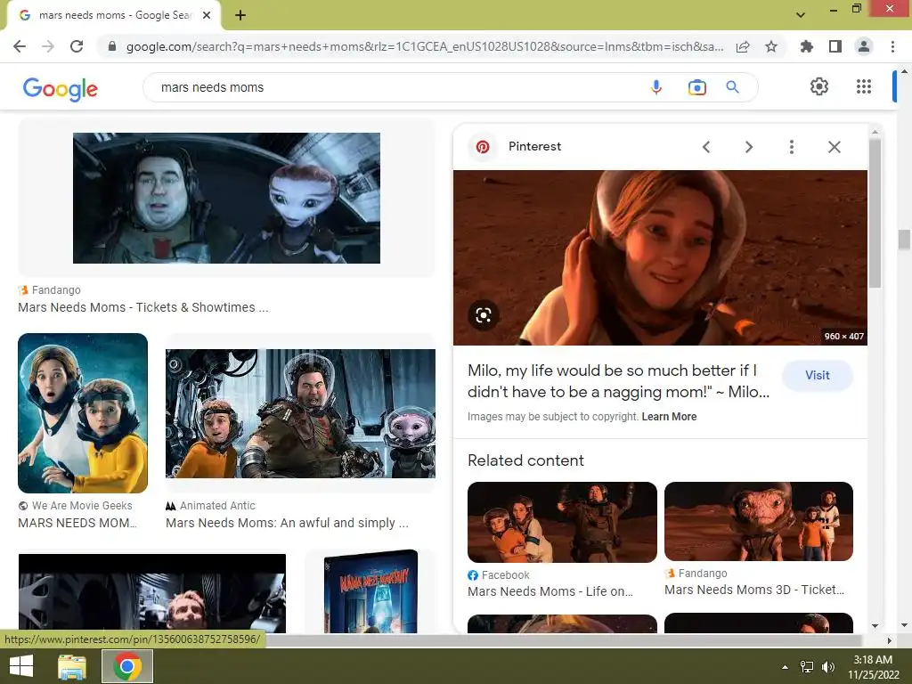
Task: Click Mars Needs Moms 3D - Ticket… link
Action: (x=753, y=590)
